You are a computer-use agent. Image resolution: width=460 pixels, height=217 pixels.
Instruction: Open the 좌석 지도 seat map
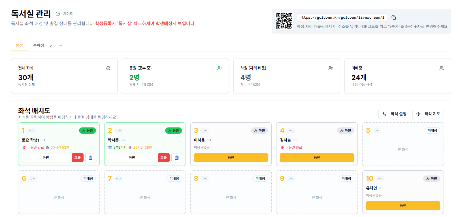(x=428, y=114)
